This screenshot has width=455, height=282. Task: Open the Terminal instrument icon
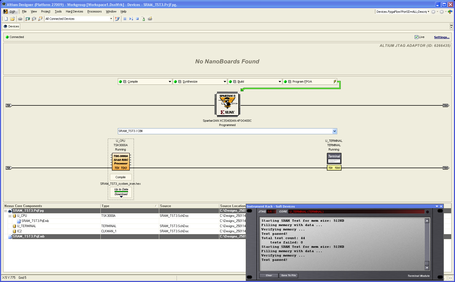point(334,158)
